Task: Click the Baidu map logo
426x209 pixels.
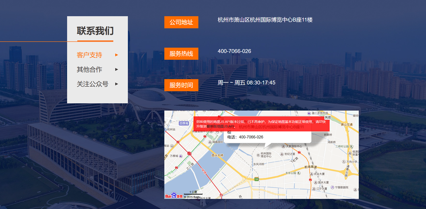Action: (174, 195)
